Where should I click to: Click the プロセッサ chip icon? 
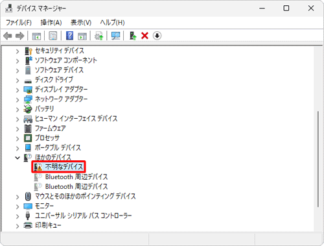[x=28, y=138]
